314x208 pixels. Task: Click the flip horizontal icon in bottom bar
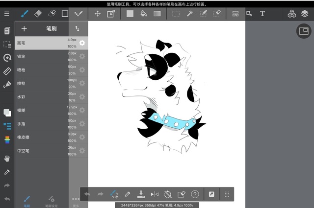pyautogui.click(x=155, y=194)
